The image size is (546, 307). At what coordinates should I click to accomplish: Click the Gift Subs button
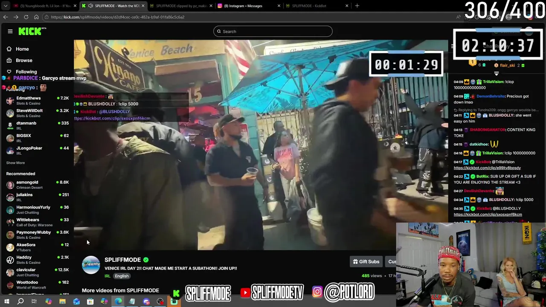(366, 261)
